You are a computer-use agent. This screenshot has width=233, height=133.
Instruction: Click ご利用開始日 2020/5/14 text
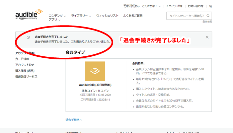pyautogui.click(x=95, y=100)
